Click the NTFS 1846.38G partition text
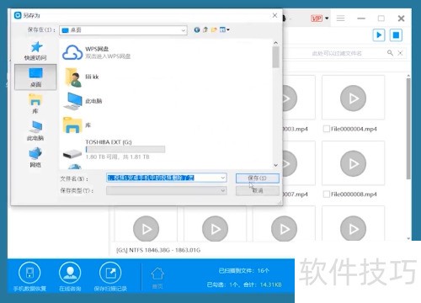Viewport: 421px width, 303px height. tap(158, 250)
